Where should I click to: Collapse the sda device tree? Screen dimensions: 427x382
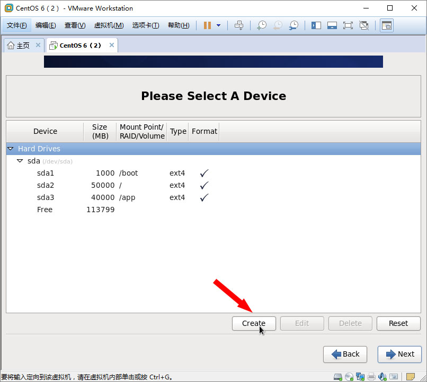(x=20, y=161)
